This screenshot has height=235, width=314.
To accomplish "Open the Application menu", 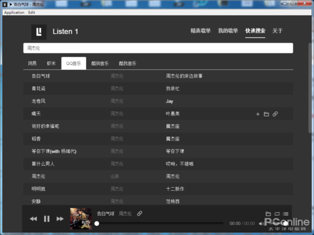I will 14,12.
